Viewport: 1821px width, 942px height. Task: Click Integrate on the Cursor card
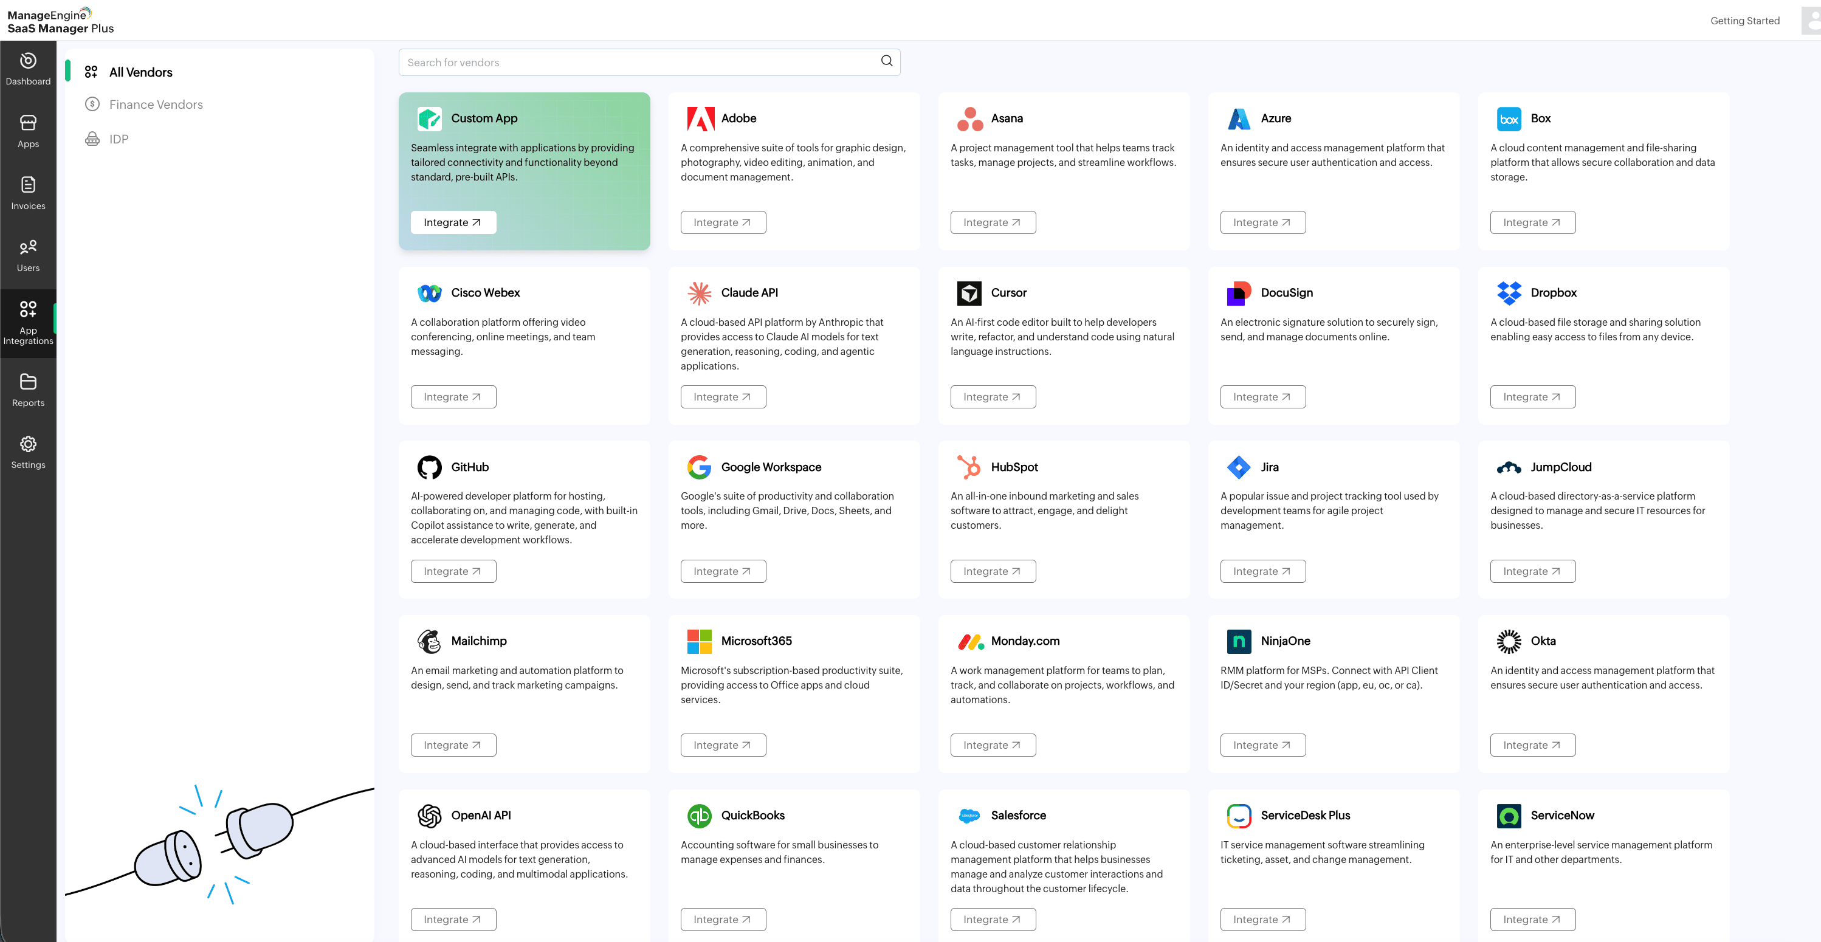pos(993,396)
